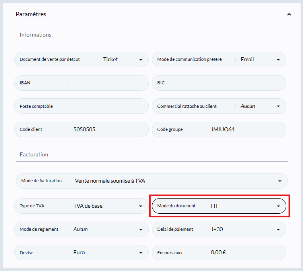Click the Code groupe field JMIUO64
Screen dimensions: 303x271
tap(219, 129)
